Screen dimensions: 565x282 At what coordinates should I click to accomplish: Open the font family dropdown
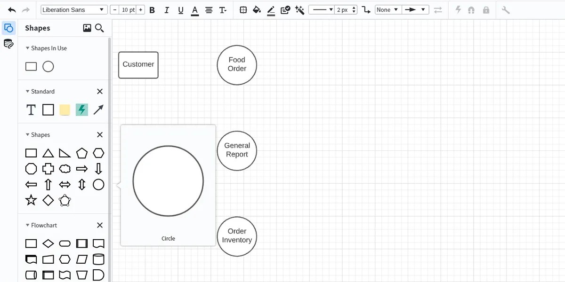point(73,9)
